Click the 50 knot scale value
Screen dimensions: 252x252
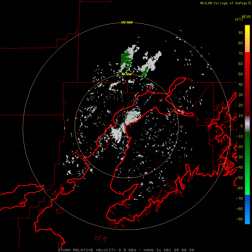coord(241,74)
